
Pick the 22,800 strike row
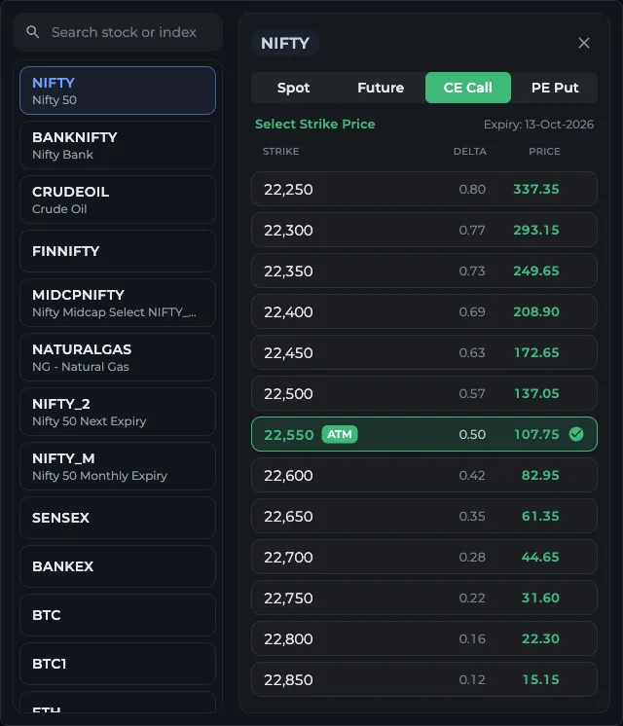click(424, 638)
